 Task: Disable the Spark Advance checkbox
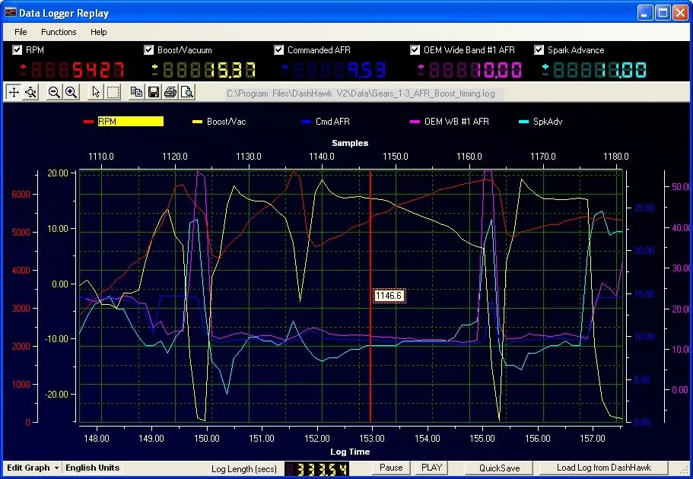[539, 50]
